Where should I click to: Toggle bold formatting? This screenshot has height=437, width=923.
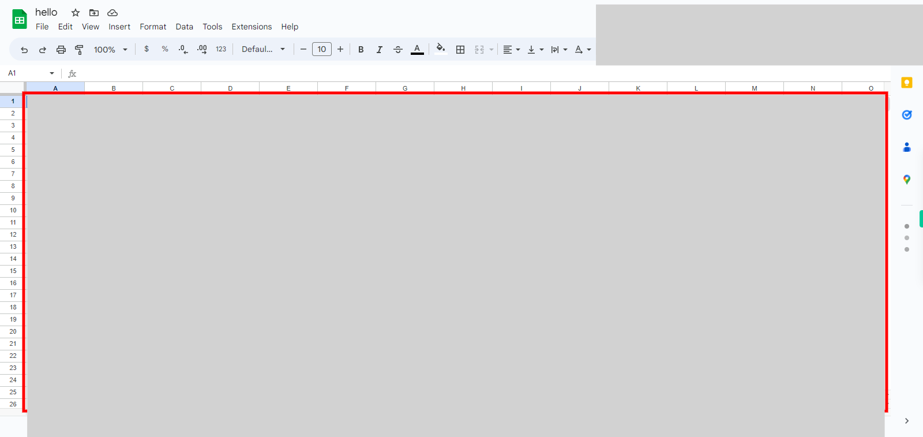(x=361, y=50)
